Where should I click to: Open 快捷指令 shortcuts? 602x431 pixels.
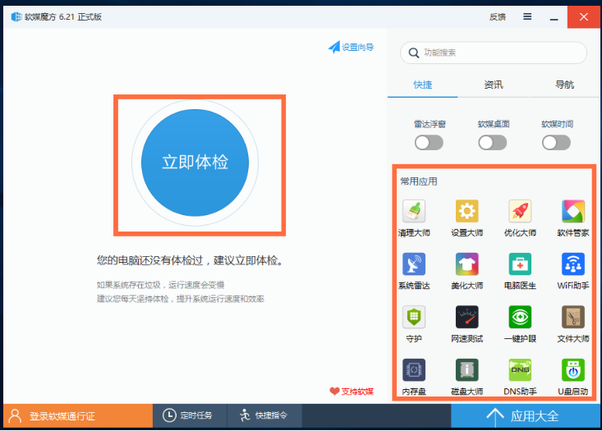click(x=264, y=415)
